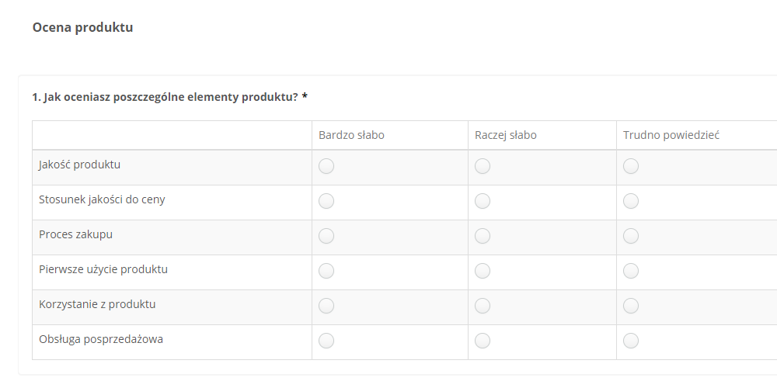Pick Trudno powiedzieć for Korzystanie z produktu
The image size is (777, 388).
[630, 306]
